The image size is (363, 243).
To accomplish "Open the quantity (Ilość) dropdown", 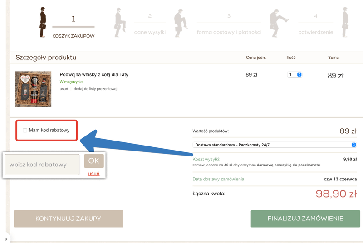I will [294, 74].
